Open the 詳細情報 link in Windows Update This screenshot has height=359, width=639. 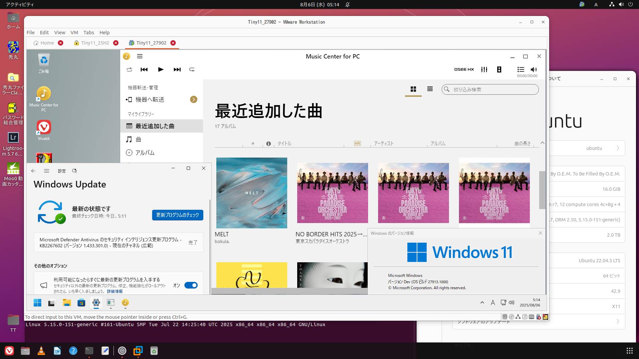click(x=115, y=292)
